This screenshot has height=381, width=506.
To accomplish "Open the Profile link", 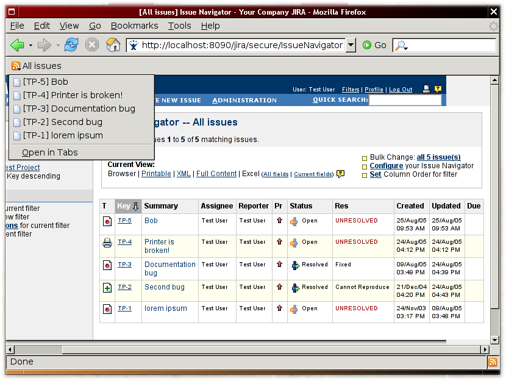I will pyautogui.click(x=374, y=90).
